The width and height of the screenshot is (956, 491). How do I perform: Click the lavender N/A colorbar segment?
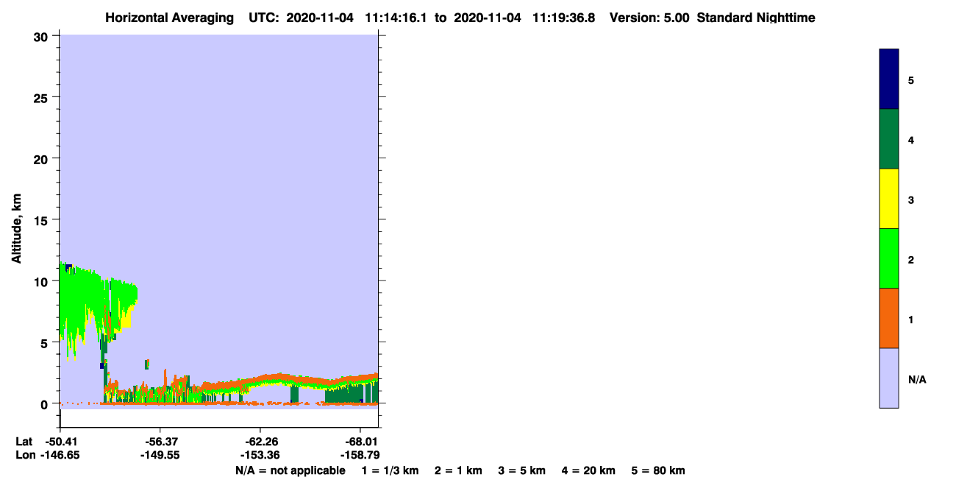click(888, 378)
